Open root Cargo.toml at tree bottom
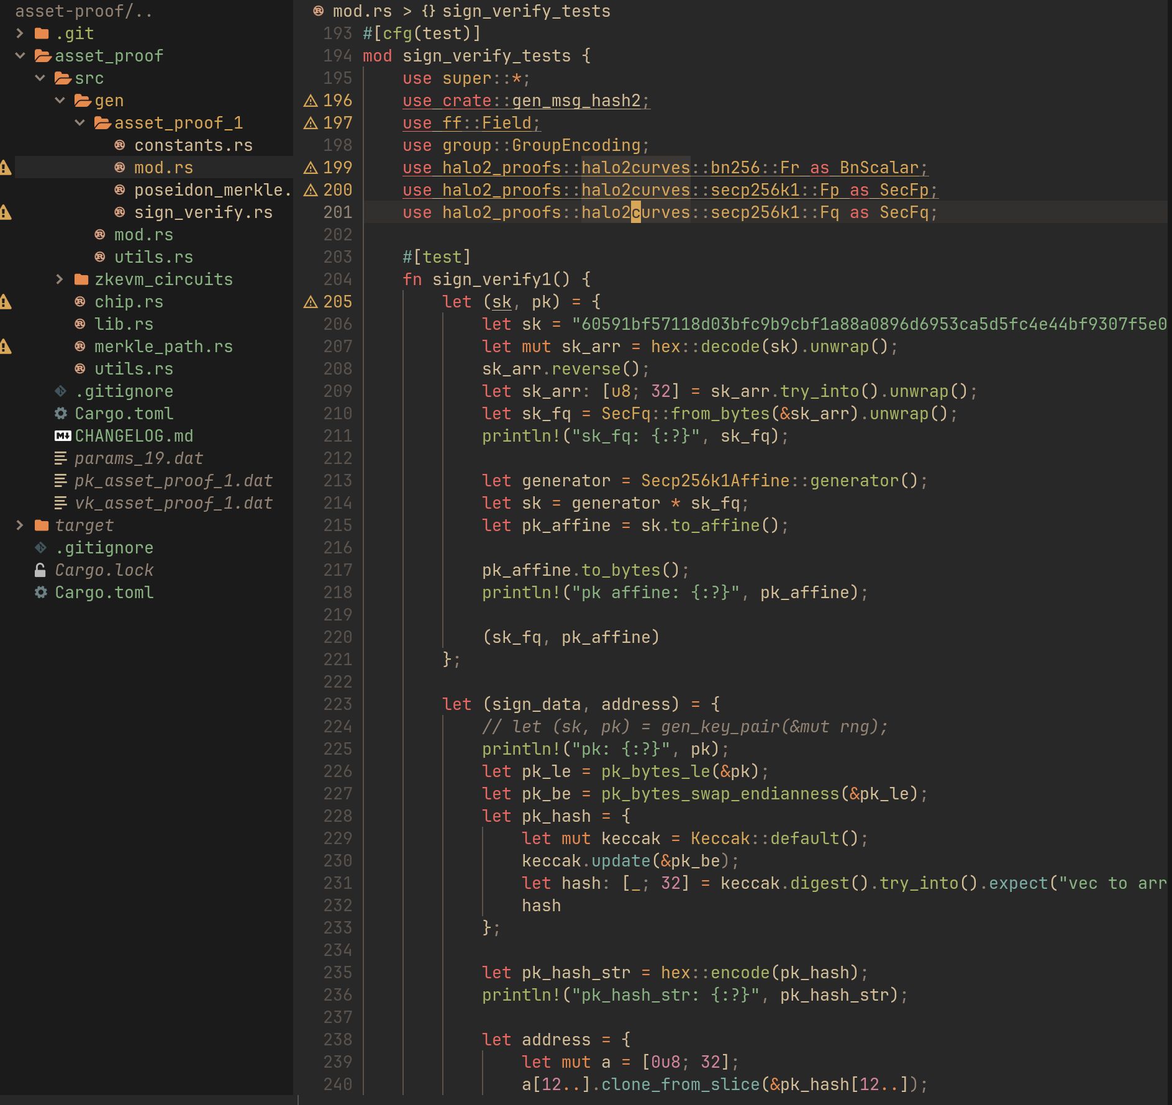 point(104,593)
